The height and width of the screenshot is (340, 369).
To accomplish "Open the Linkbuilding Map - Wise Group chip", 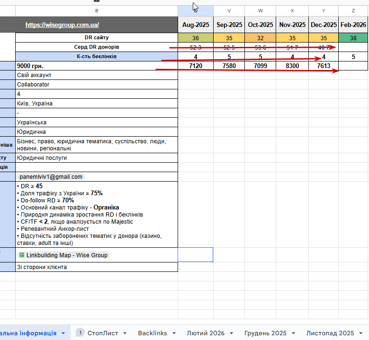I will click(x=63, y=255).
